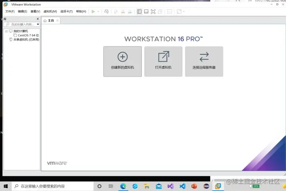
Task: Select 共享虚拟机 (已弃用) in the library
Action: pos(26,39)
